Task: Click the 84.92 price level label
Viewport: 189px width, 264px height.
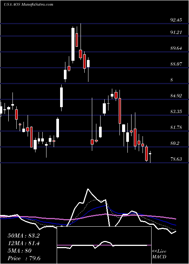Action: (x=176, y=96)
